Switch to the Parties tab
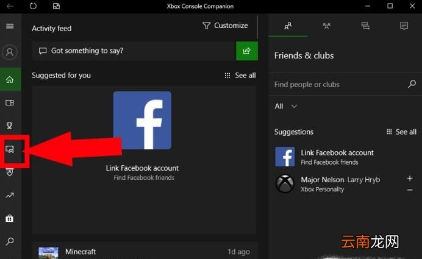 [x=326, y=26]
